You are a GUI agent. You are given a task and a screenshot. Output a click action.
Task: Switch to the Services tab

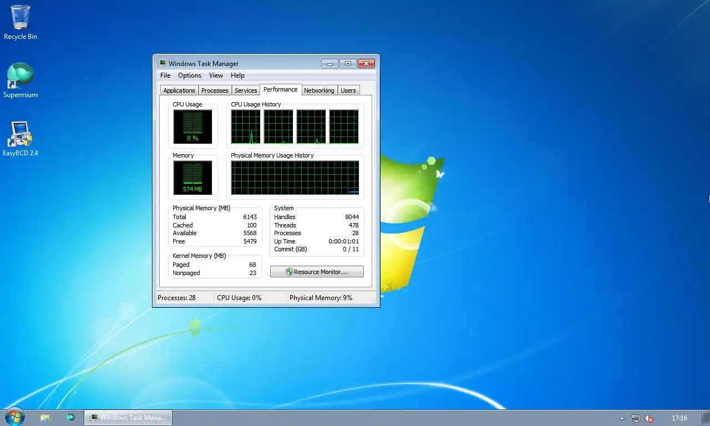click(x=246, y=90)
